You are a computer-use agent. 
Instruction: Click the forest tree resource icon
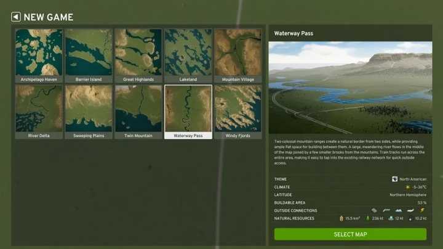click(x=368, y=218)
